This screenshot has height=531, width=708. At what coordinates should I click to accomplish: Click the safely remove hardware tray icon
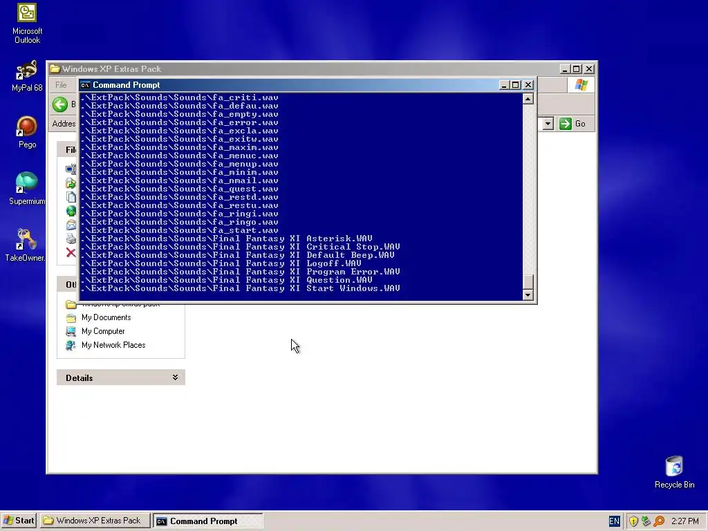pyautogui.click(x=646, y=521)
